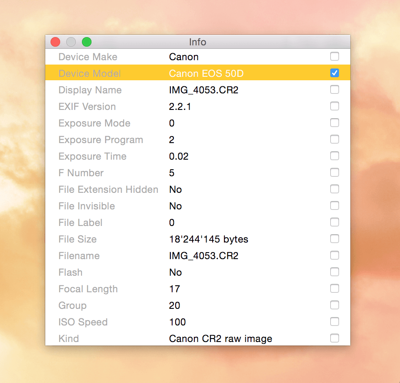Check the File Extension Hidden checkbox
Screen dimensions: 400x383
tap(335, 189)
